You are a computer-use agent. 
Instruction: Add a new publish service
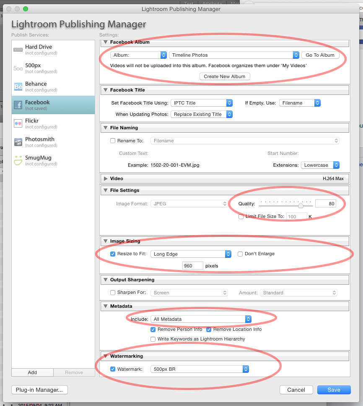(32, 372)
